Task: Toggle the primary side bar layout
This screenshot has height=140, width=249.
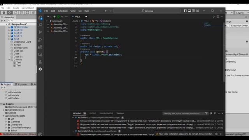Action: tap(185, 11)
